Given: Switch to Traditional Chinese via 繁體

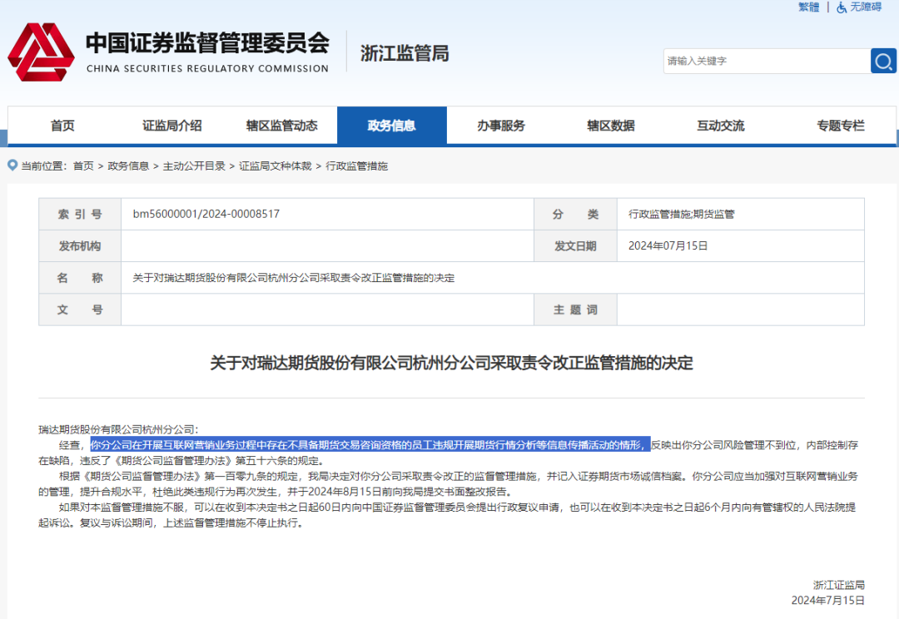Looking at the screenshot, I should (x=809, y=7).
